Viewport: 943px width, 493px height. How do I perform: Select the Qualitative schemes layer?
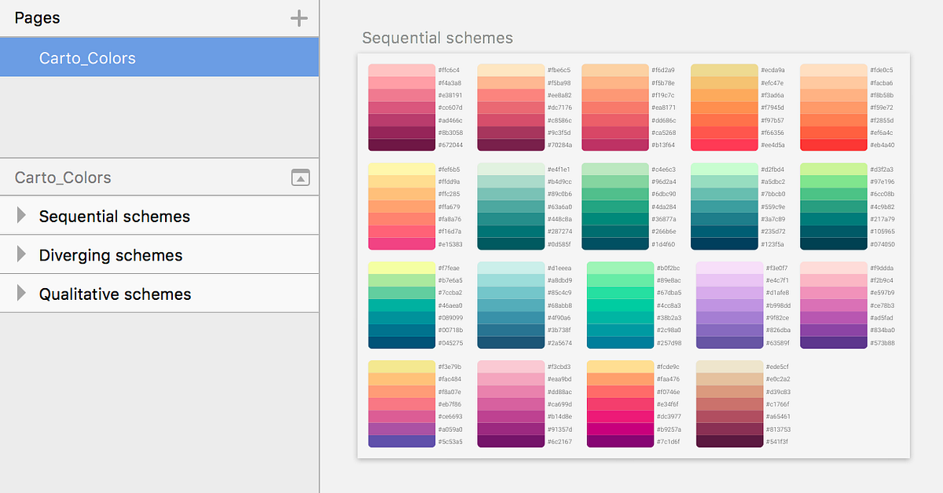(116, 294)
